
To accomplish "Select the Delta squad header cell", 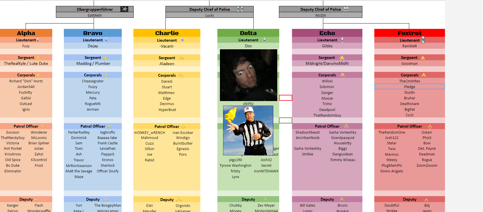I will pos(248,33).
